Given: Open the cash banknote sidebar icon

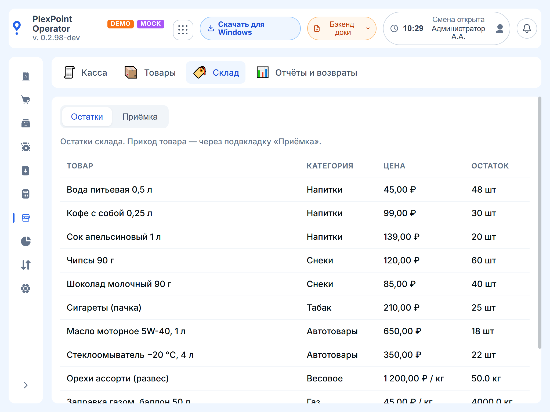Looking at the screenshot, I should 26,147.
